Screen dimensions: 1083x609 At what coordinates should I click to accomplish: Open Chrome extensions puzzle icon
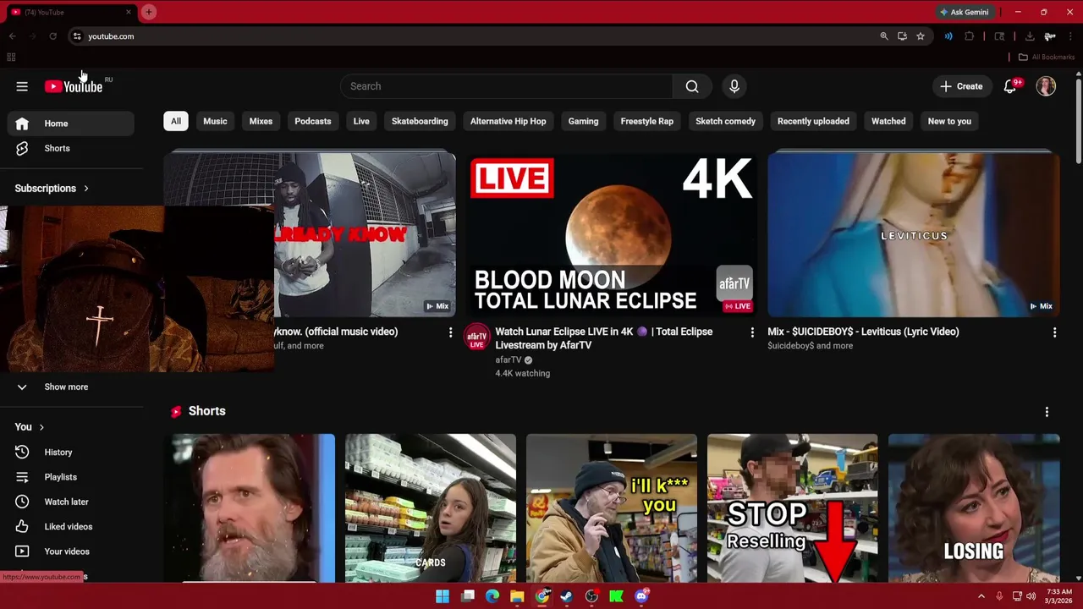[x=970, y=36]
